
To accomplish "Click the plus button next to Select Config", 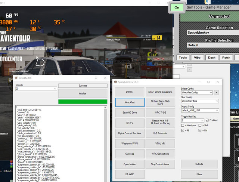I will pos(216,92).
